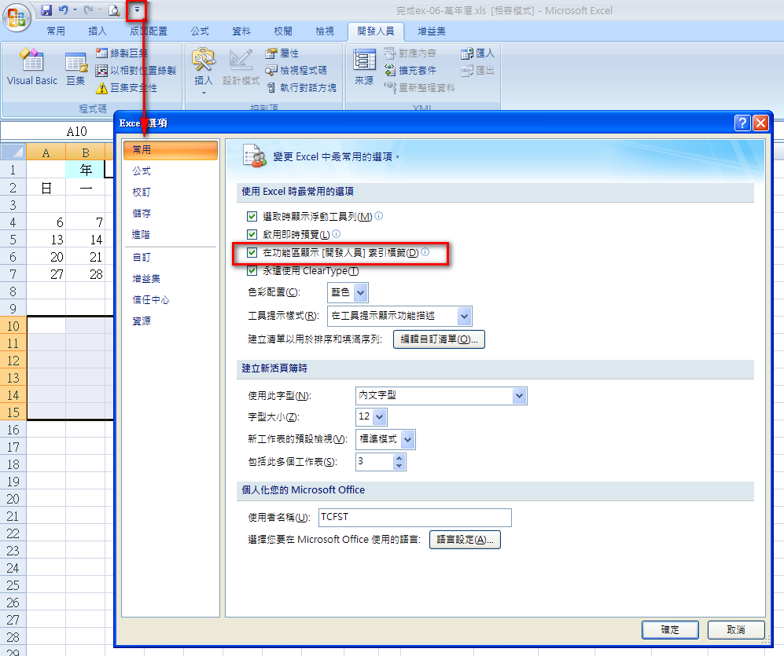The height and width of the screenshot is (656, 784).
Task: Click 取消 to cancel dialog
Action: pyautogui.click(x=736, y=629)
